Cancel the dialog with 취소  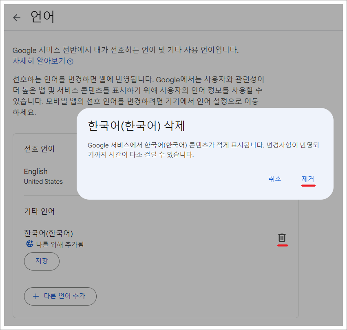[x=275, y=179]
